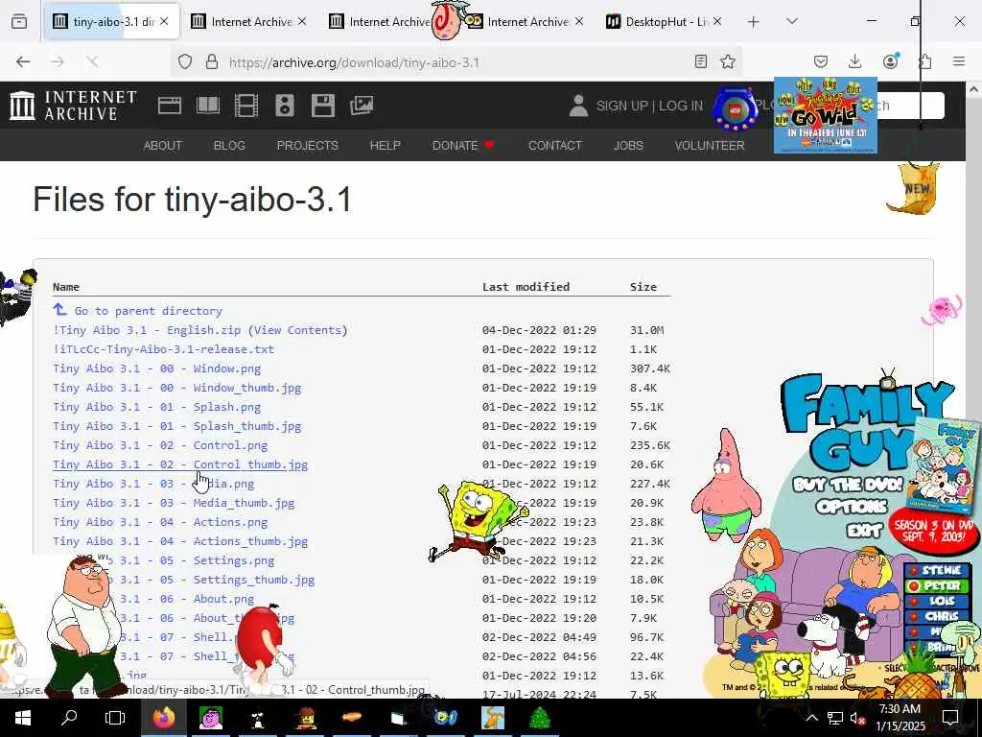
Task: Click the muted volume icon in system tray
Action: click(857, 718)
